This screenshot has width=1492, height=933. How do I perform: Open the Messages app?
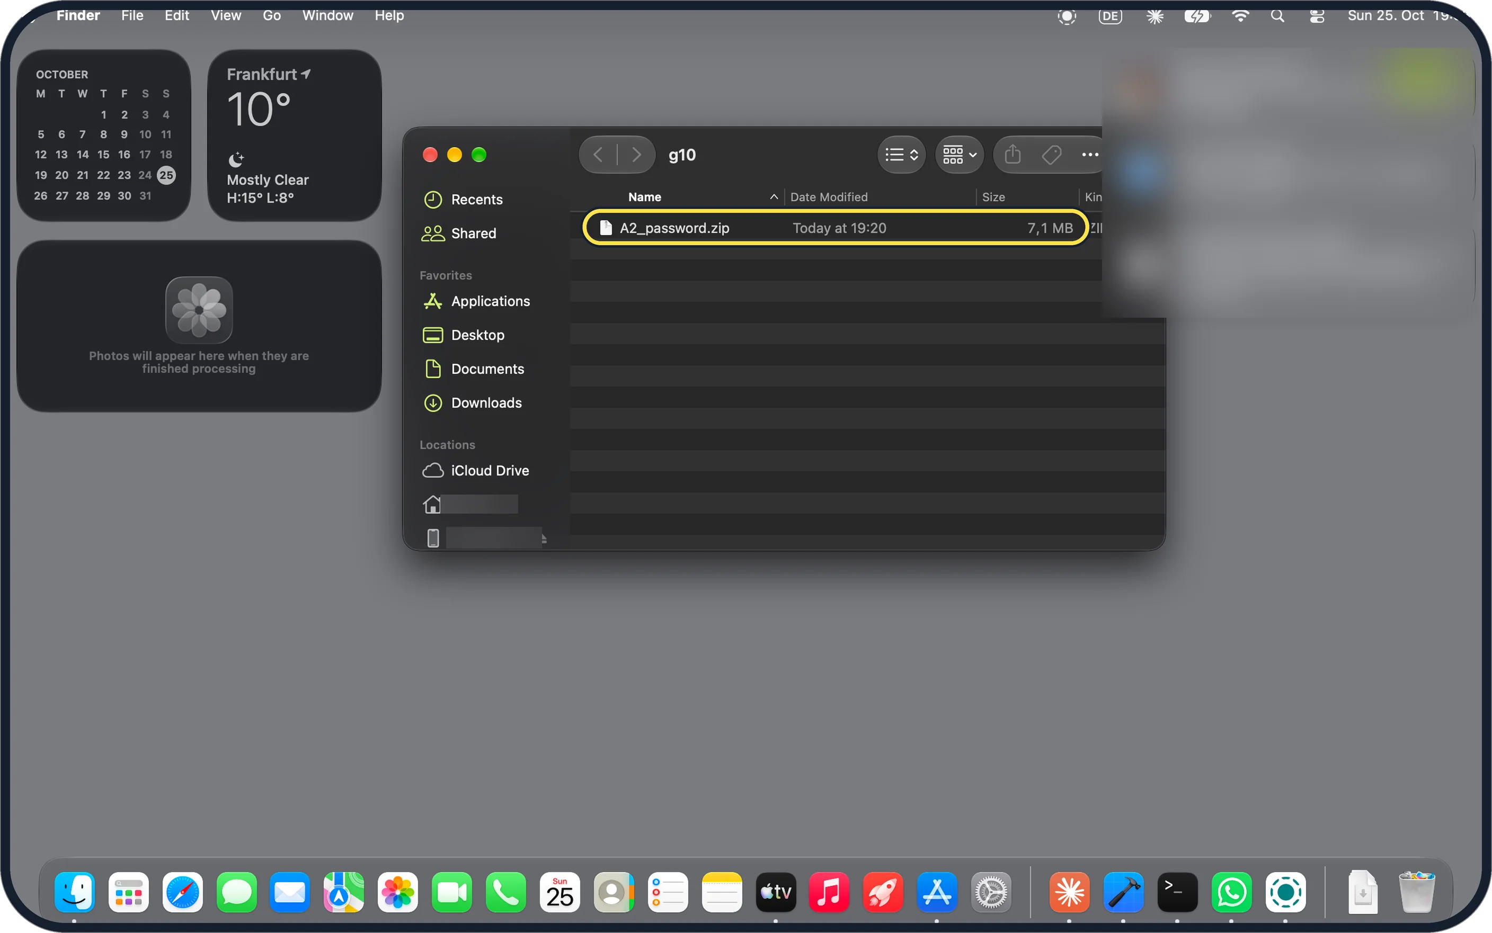click(x=236, y=892)
